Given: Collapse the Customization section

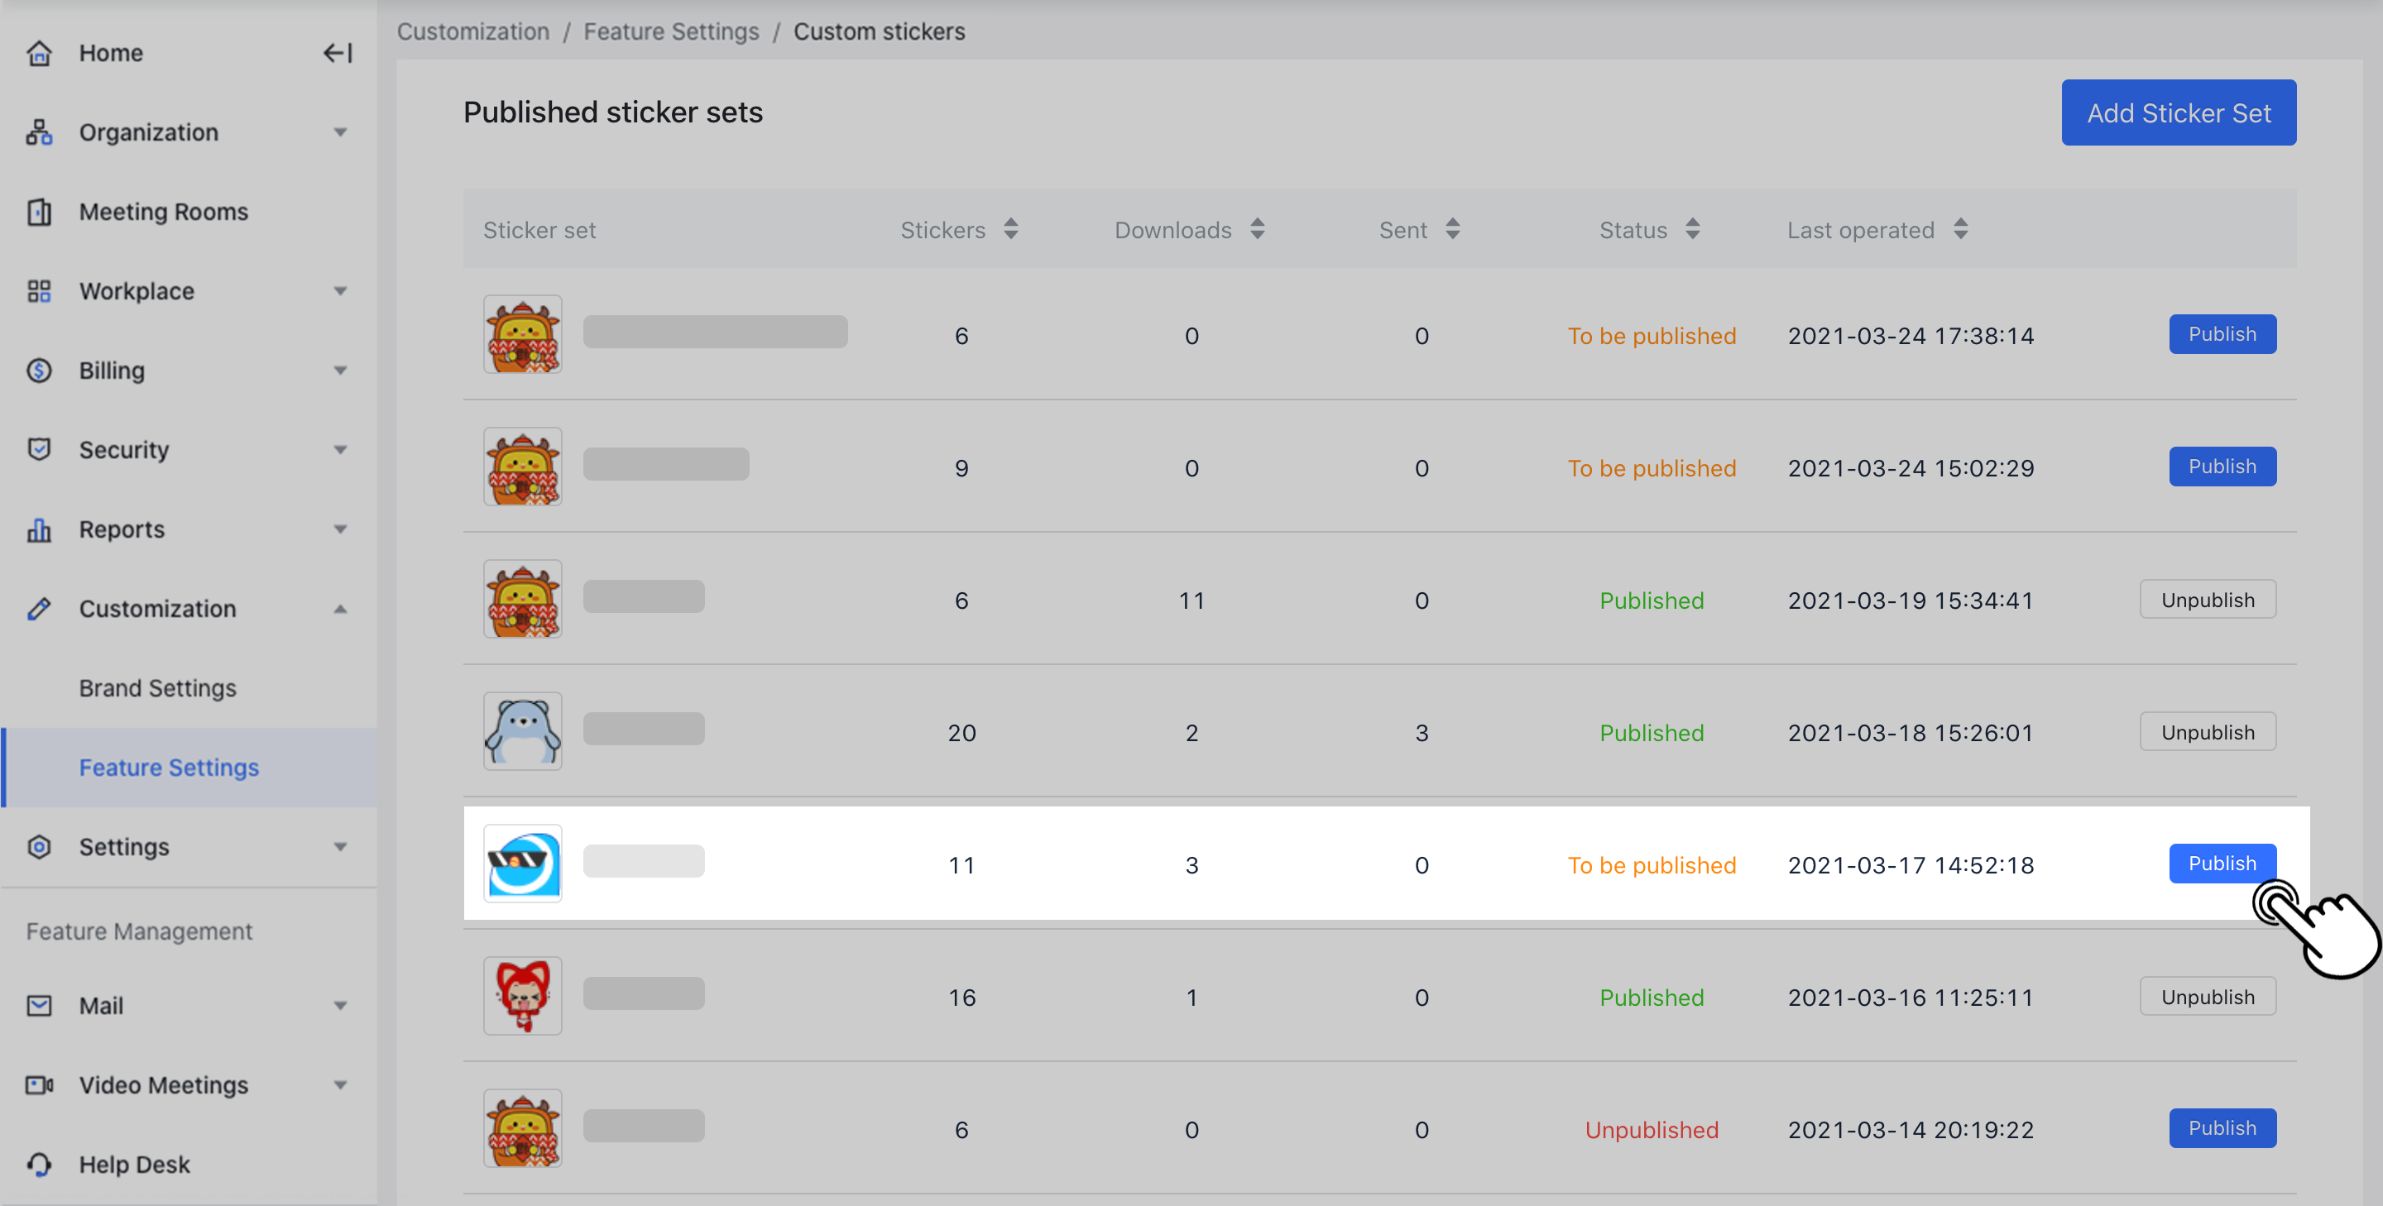Looking at the screenshot, I should (x=340, y=609).
